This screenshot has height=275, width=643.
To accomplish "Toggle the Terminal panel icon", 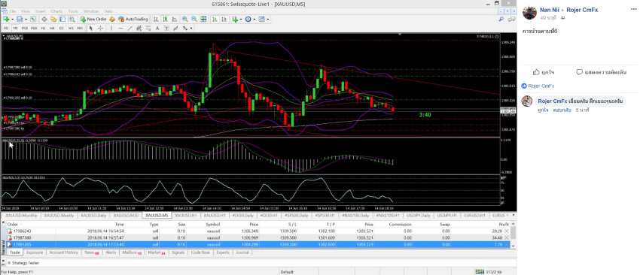I will 62,20.
